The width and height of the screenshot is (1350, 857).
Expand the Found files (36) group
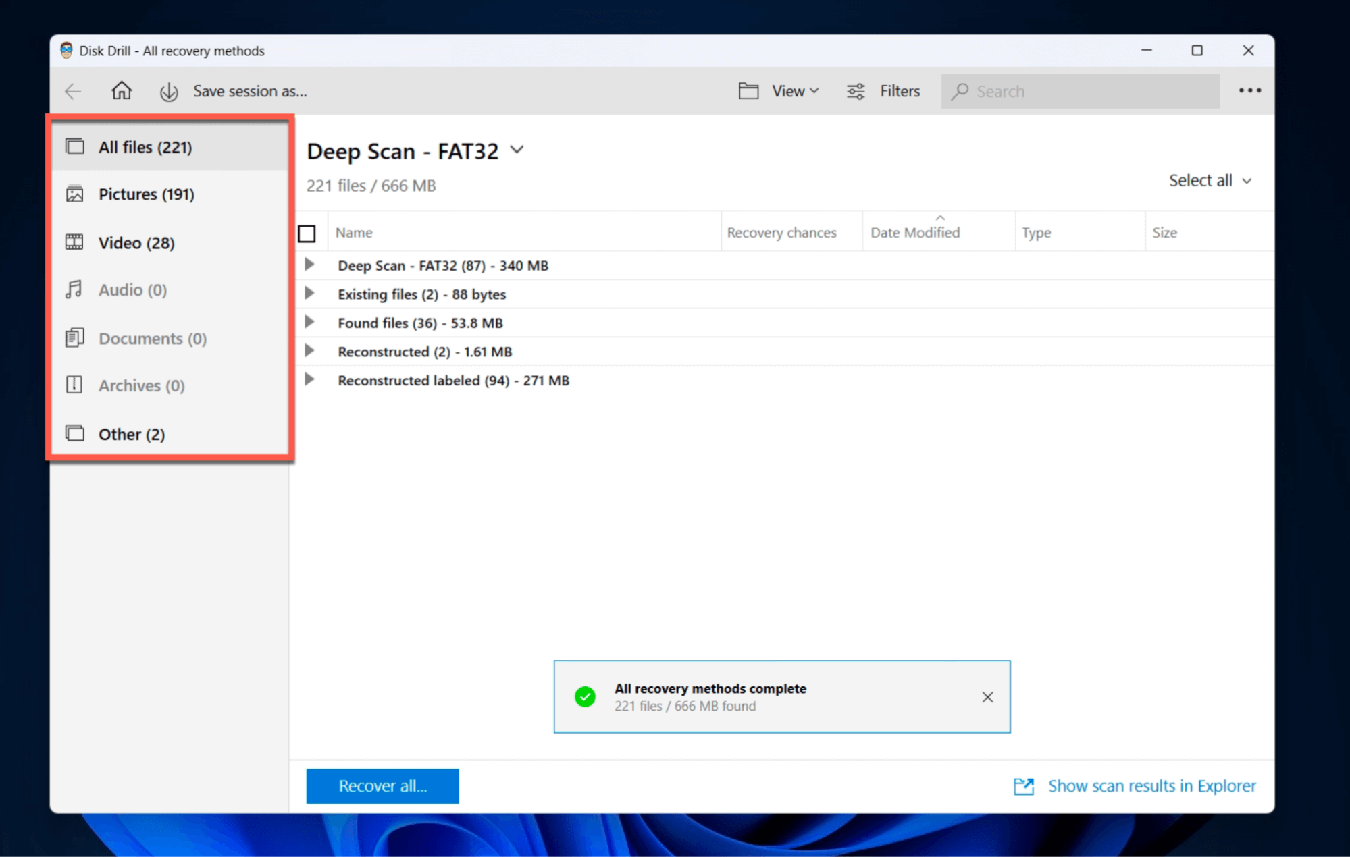pos(309,322)
